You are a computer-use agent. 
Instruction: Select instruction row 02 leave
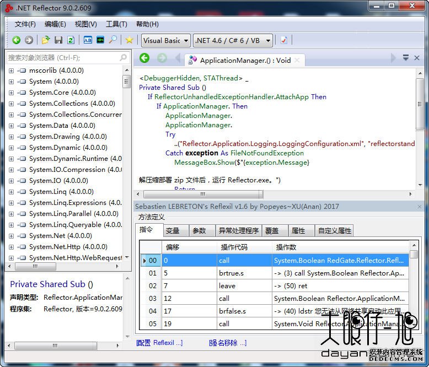click(x=275, y=286)
